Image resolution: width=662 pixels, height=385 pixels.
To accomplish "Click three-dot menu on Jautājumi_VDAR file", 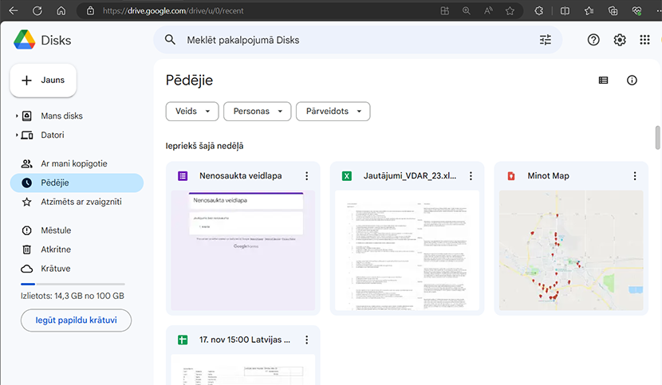I will click(471, 176).
